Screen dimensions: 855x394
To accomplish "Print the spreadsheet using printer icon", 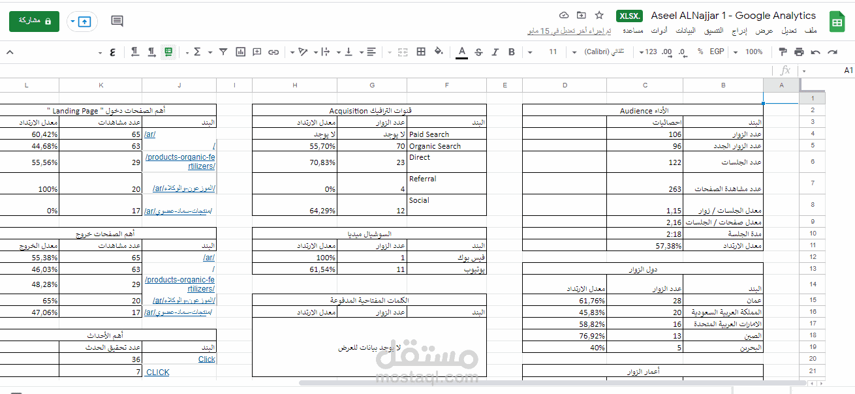I will (798, 52).
